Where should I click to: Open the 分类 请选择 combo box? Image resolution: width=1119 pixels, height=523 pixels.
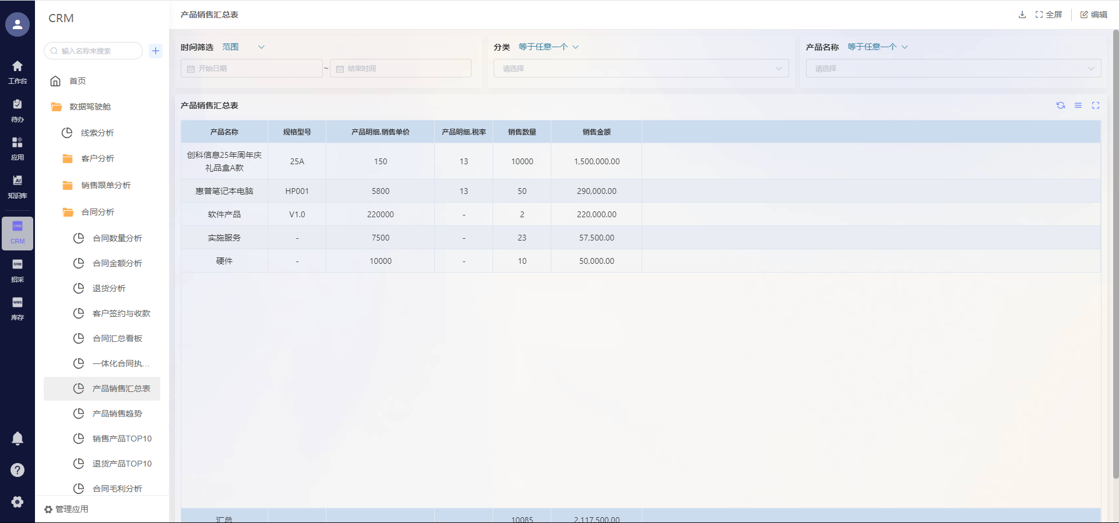click(x=641, y=68)
